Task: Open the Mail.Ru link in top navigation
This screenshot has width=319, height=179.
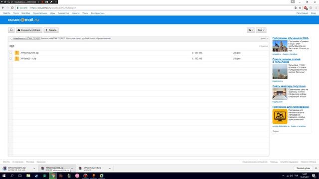Action: coord(6,13)
